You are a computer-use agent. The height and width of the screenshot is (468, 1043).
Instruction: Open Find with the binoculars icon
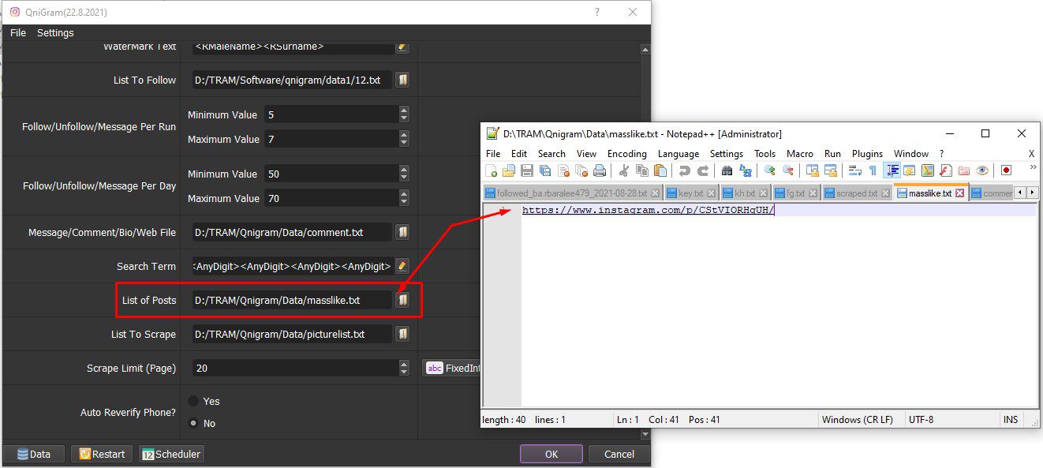click(x=727, y=170)
